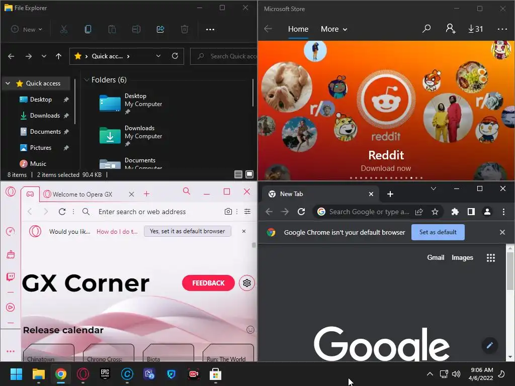Open the Windows Start menu
The width and height of the screenshot is (515, 386).
pos(16,374)
